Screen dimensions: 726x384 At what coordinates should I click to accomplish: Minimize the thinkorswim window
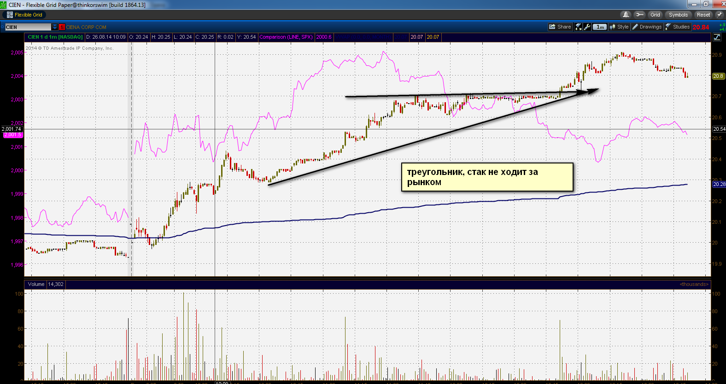point(694,4)
